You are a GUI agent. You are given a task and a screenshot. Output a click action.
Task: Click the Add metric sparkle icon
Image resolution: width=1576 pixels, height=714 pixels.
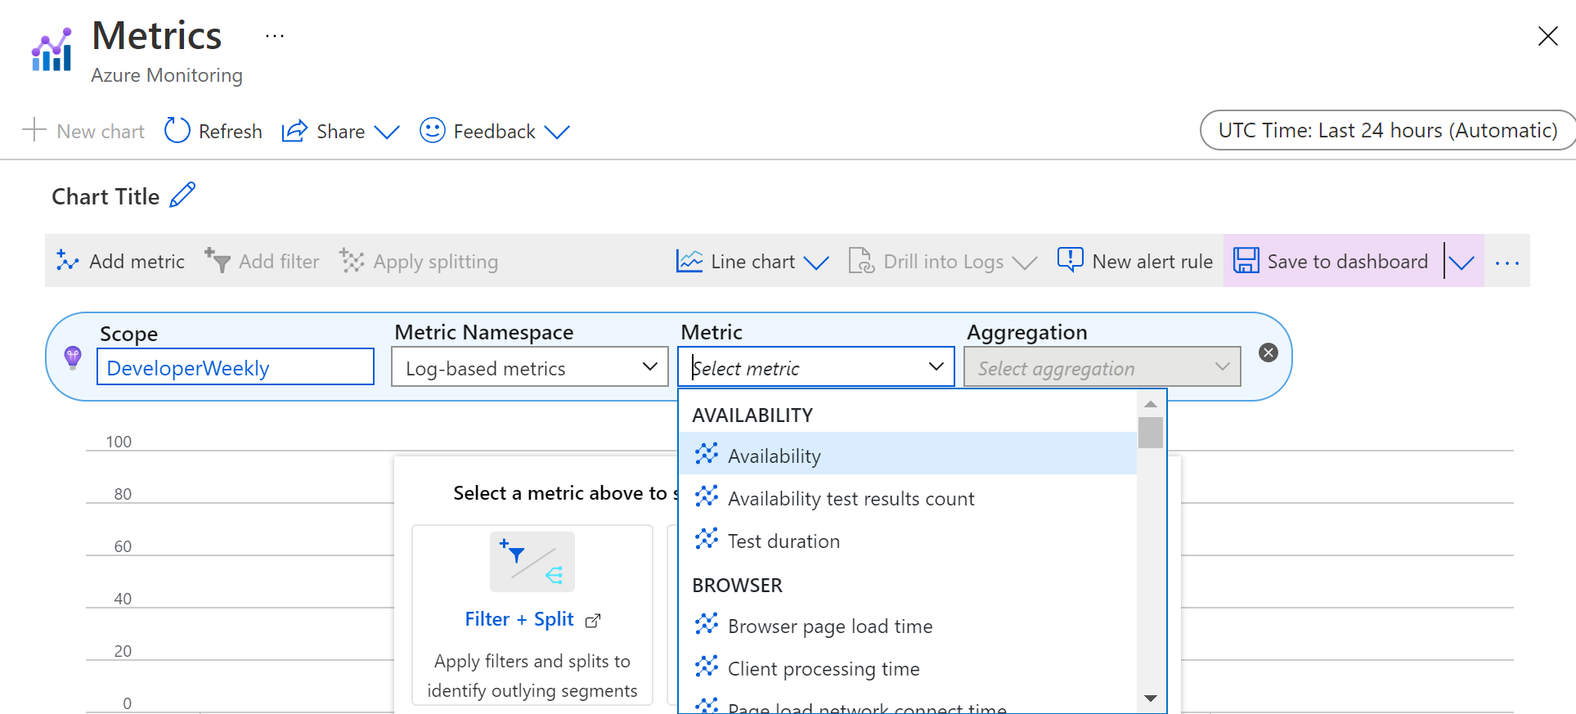[67, 261]
